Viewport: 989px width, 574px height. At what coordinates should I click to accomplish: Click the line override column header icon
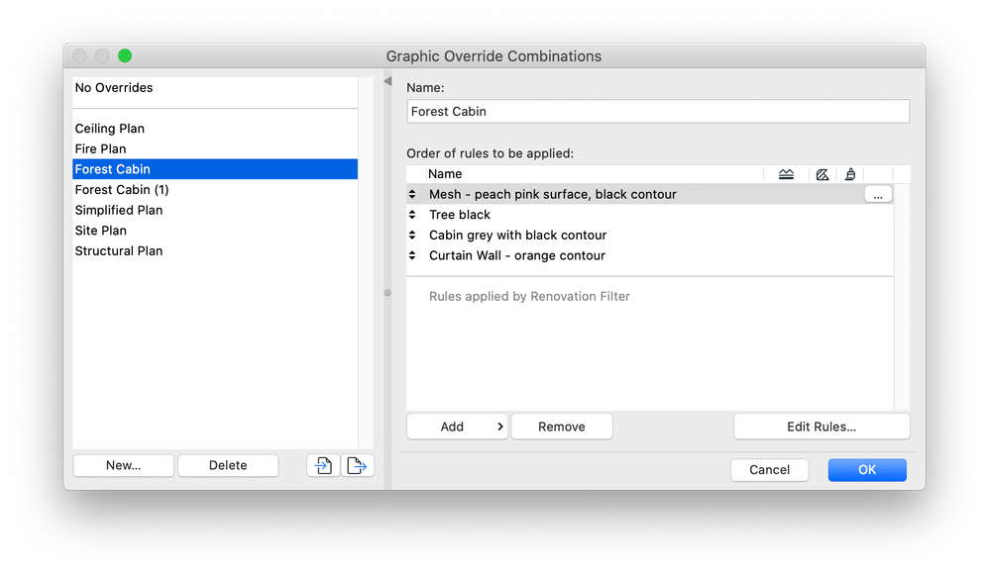786,173
